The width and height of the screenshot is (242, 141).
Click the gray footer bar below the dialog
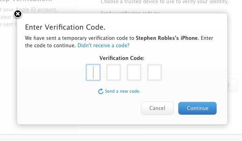(121, 137)
